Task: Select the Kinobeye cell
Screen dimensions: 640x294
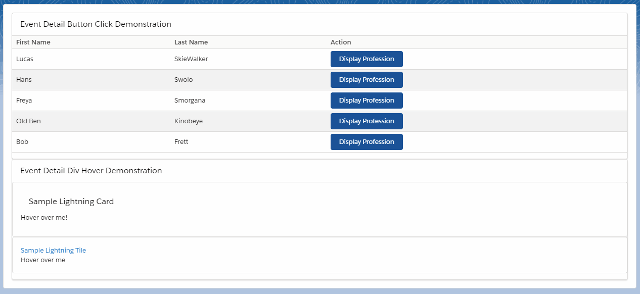Action: click(x=189, y=121)
